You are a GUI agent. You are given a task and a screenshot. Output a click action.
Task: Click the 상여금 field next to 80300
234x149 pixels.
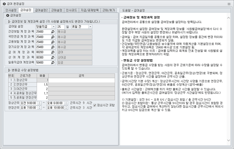(x=74, y=58)
